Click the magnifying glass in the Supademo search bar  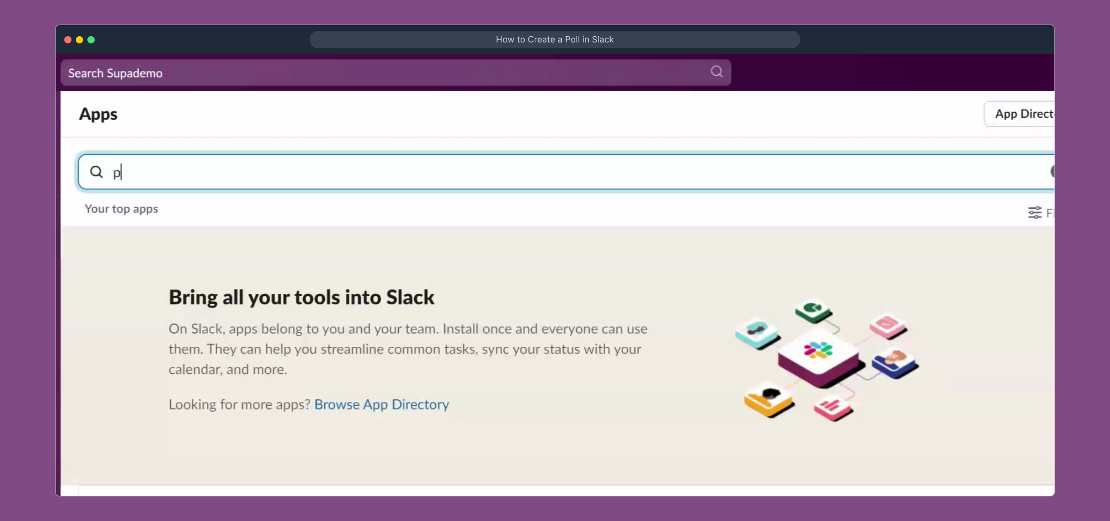[x=716, y=71]
